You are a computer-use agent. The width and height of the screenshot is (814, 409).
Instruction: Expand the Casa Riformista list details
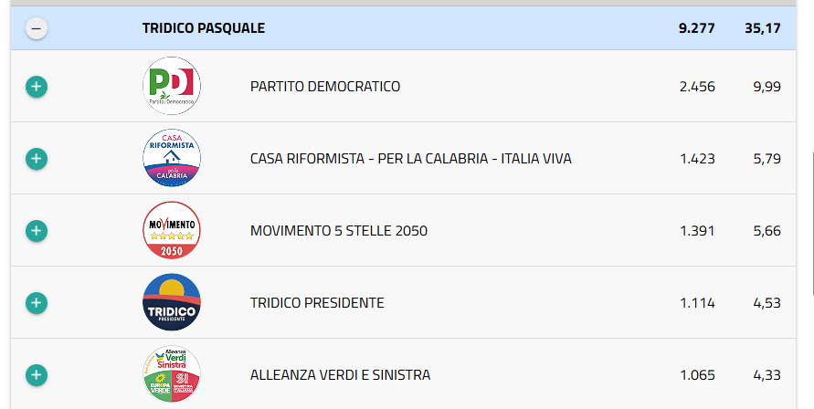(36, 159)
